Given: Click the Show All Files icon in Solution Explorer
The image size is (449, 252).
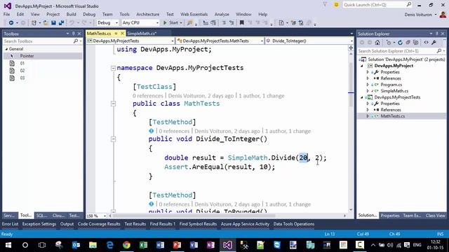Looking at the screenshot, I should click(416, 43).
